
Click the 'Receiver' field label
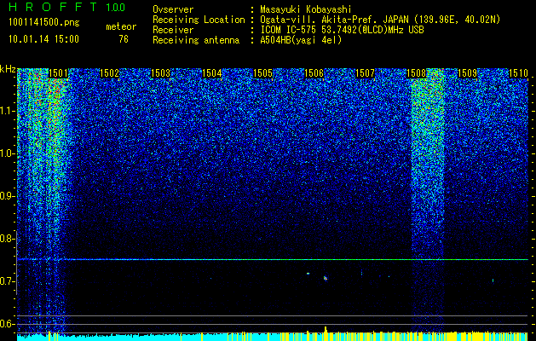[173, 30]
